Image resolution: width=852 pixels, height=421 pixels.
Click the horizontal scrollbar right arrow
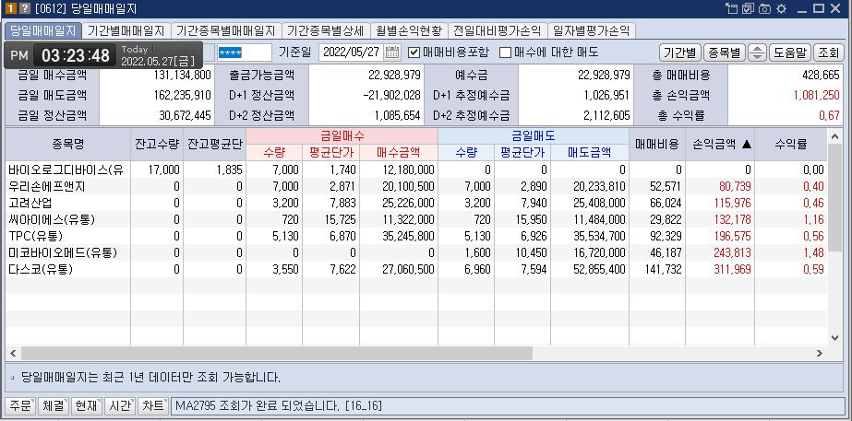(x=818, y=354)
